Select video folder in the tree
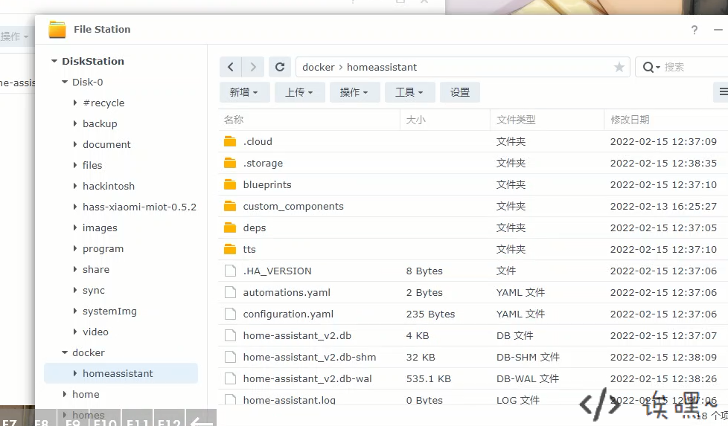Screen dimensions: 728x426 pos(95,332)
